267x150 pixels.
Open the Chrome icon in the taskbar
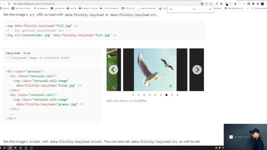point(10,148)
